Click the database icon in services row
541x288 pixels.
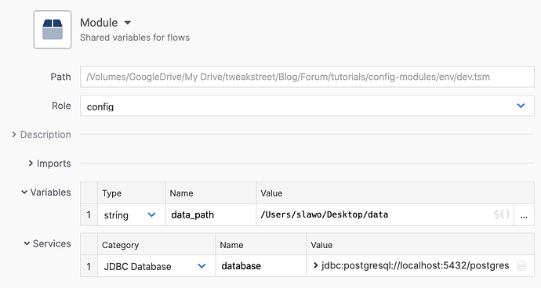click(x=521, y=266)
